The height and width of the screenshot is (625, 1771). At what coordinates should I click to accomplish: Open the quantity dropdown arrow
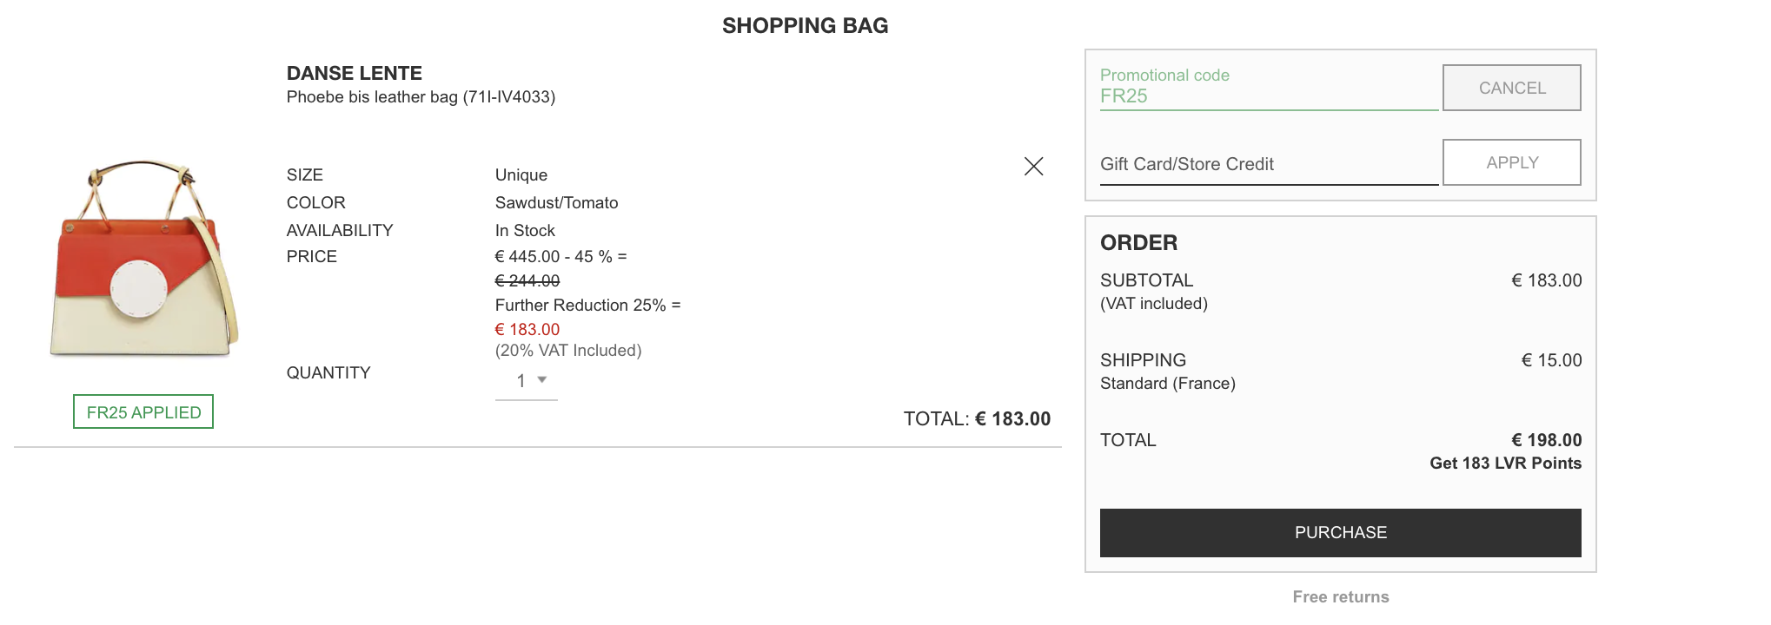(542, 379)
